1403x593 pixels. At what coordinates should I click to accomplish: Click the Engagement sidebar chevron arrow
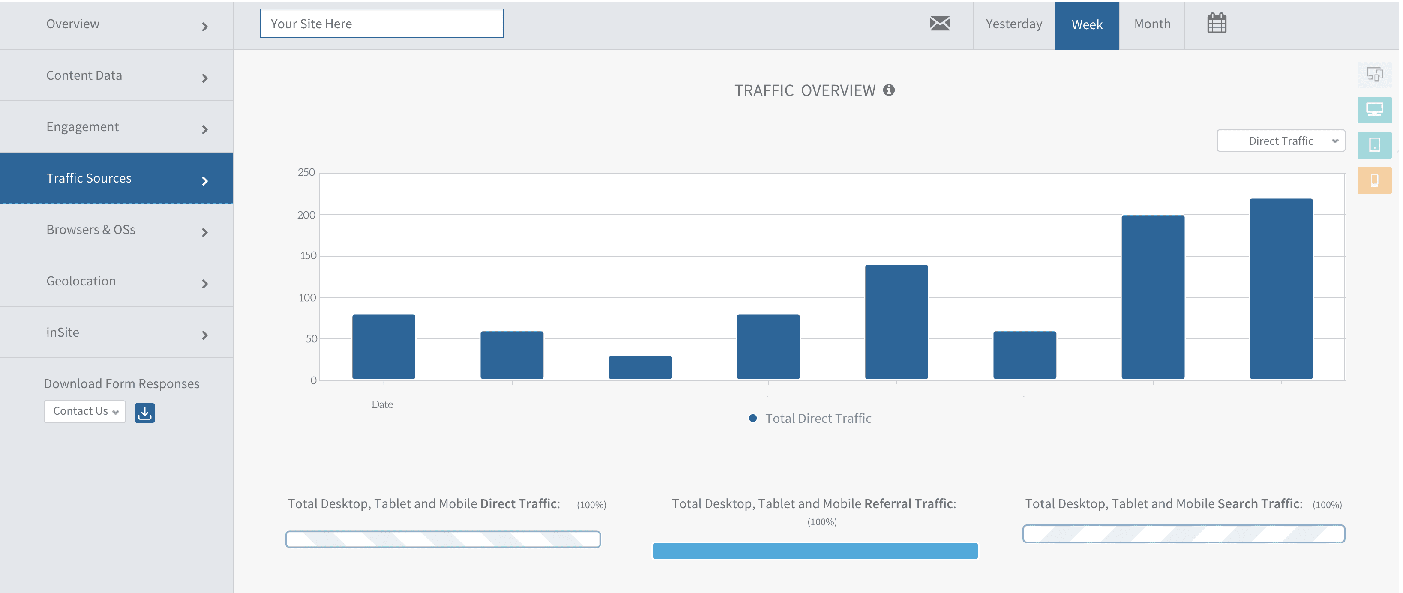[x=205, y=129]
